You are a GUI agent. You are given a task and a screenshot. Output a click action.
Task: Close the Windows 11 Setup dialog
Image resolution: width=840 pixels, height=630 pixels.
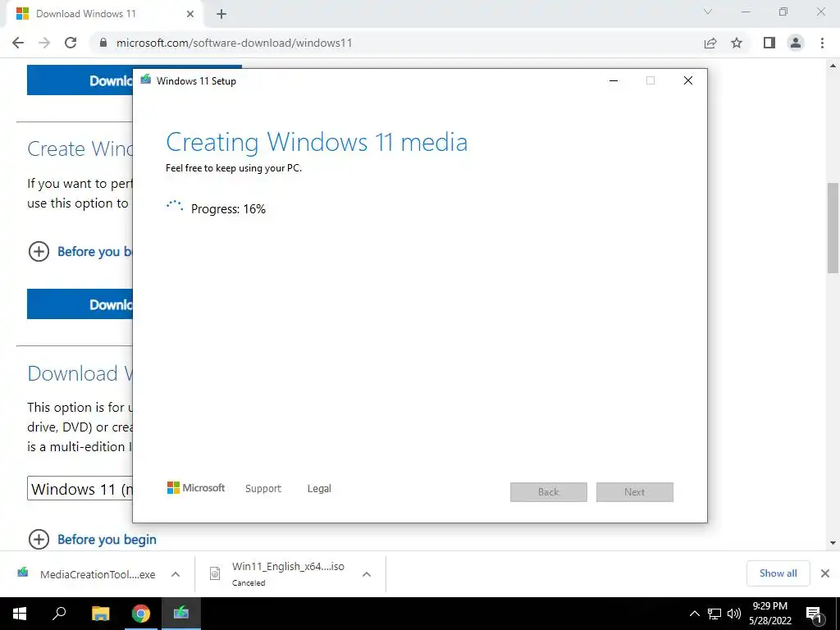click(x=688, y=80)
